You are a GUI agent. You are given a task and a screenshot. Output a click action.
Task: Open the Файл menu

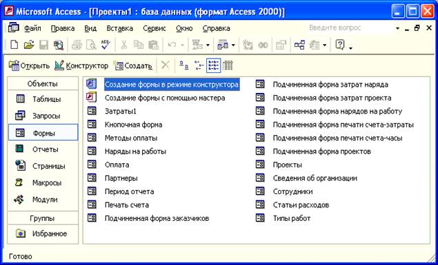click(x=32, y=28)
